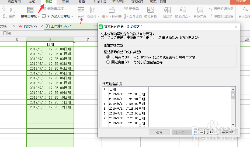Click 拒绝录入重复项 icon
Screen dimensions: 250x147
pos(44,16)
